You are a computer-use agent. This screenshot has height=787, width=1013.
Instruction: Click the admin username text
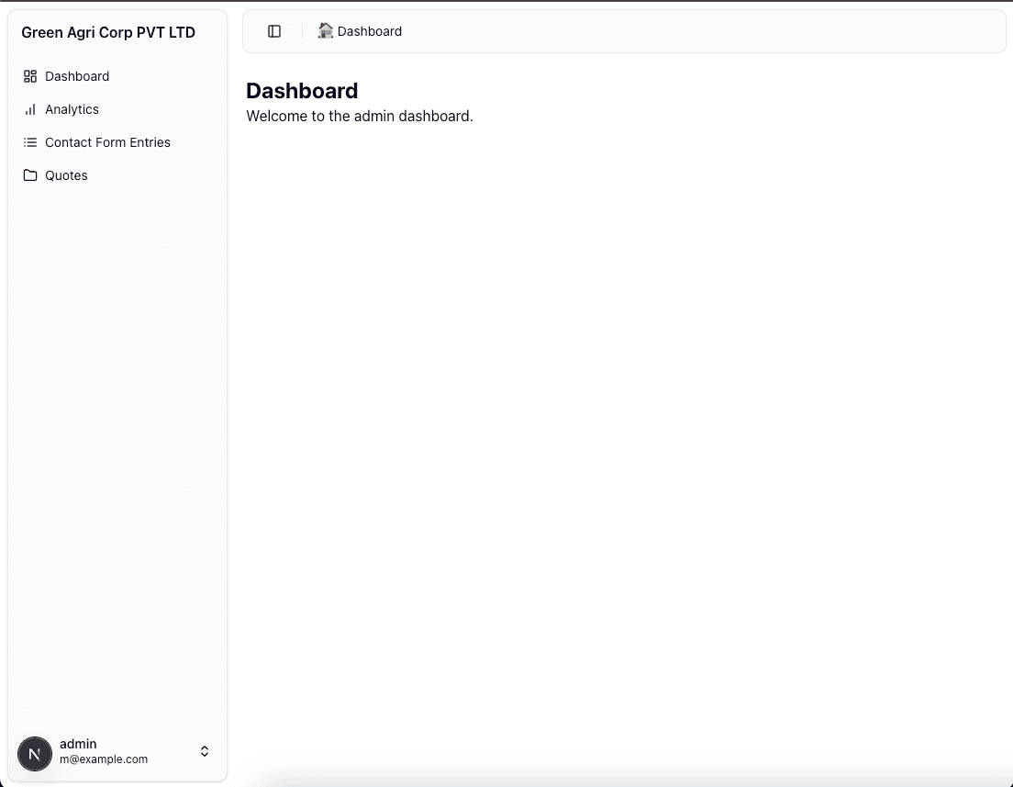point(78,744)
